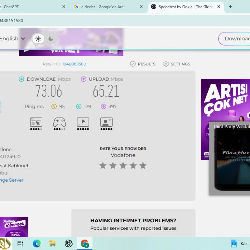Image resolution: width=250 pixels, height=250 pixels.
Task: Rate Vodafone three stars
Action: [123, 165]
